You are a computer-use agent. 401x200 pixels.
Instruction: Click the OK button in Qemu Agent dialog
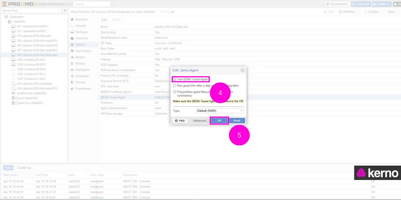[x=219, y=121]
